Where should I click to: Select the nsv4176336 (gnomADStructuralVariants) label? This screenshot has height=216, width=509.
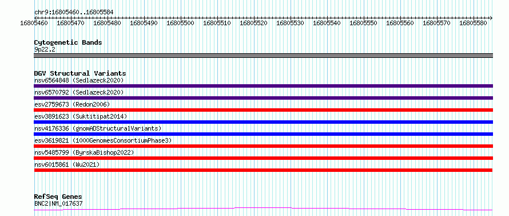[x=98, y=128]
